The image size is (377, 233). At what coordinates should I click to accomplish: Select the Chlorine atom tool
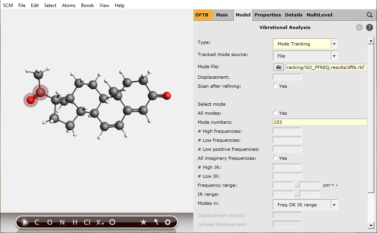coord(87,222)
